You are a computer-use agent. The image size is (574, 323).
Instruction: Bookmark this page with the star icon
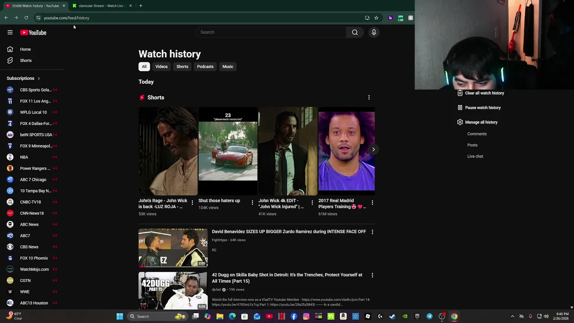tap(376, 18)
